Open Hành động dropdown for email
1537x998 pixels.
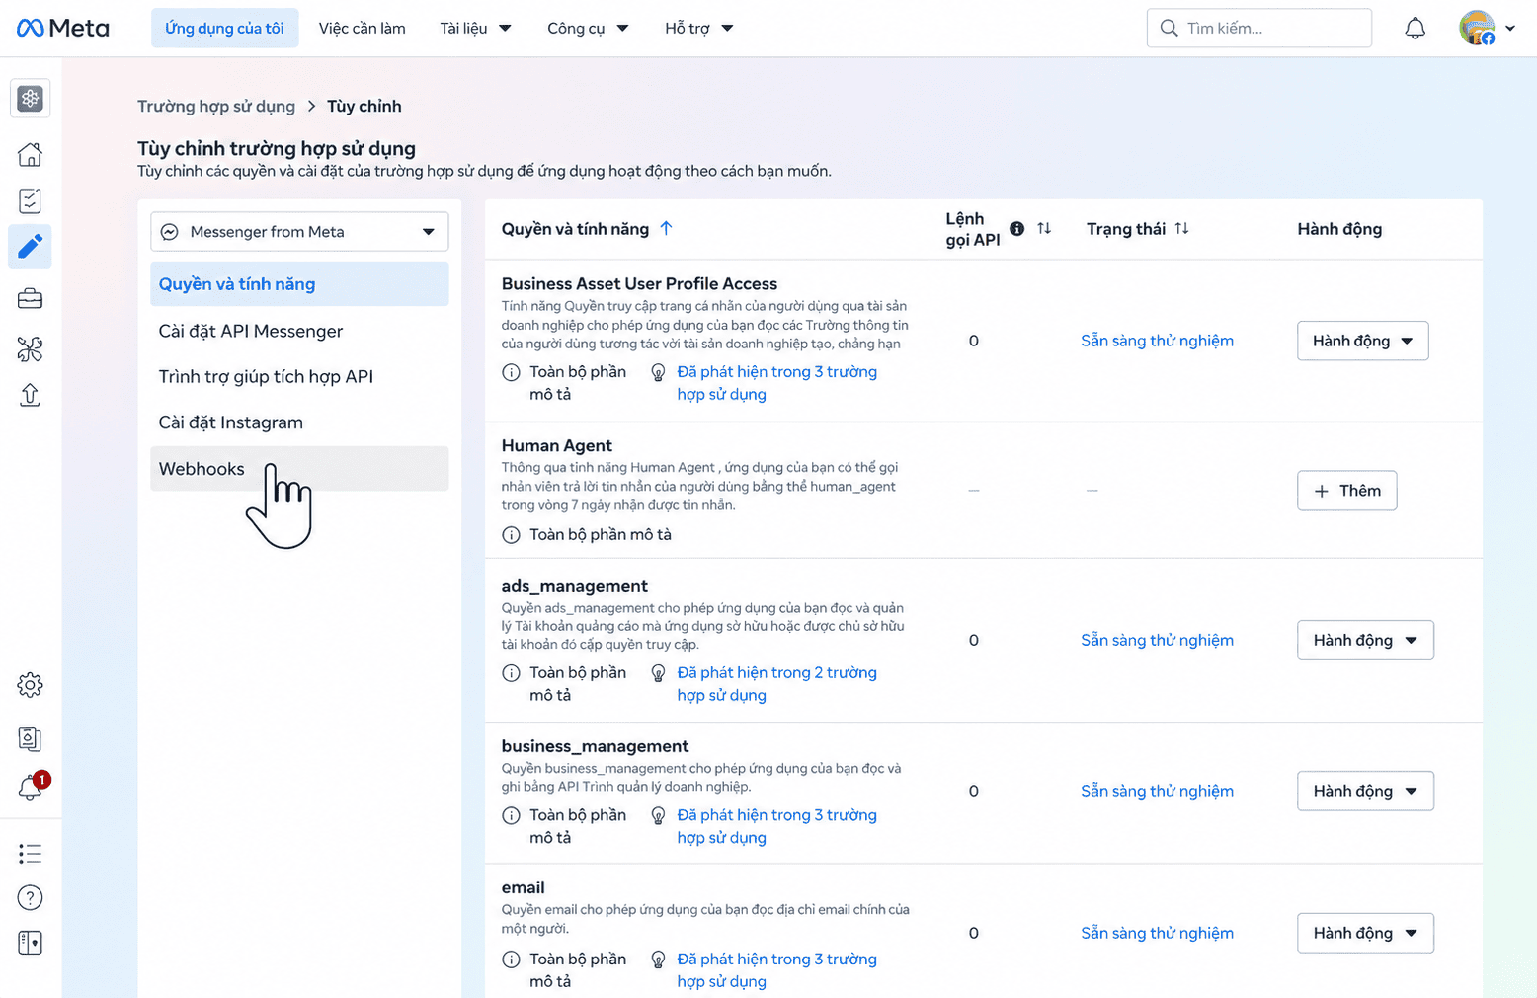(x=1365, y=933)
